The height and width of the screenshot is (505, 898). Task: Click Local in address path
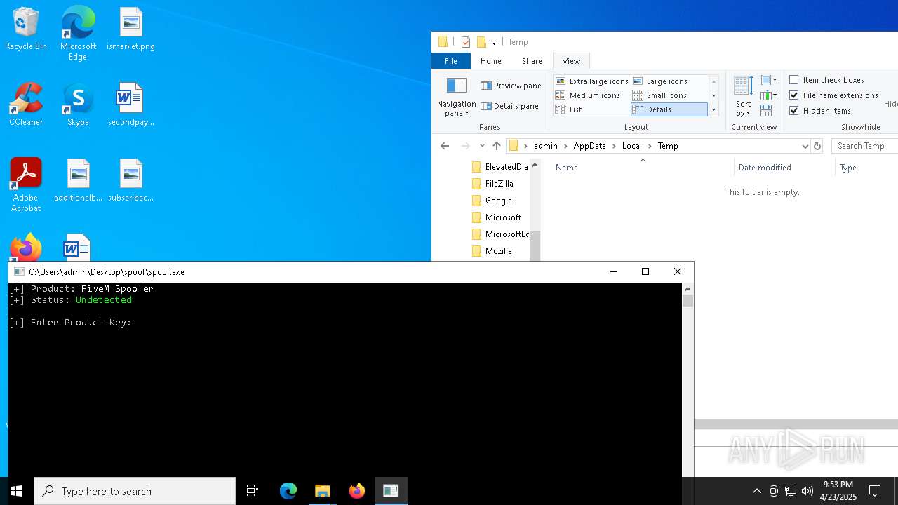click(631, 146)
